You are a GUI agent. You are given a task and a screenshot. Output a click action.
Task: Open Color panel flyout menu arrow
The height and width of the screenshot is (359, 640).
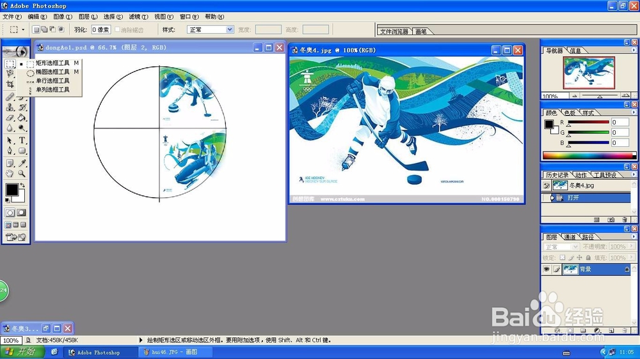click(x=634, y=112)
